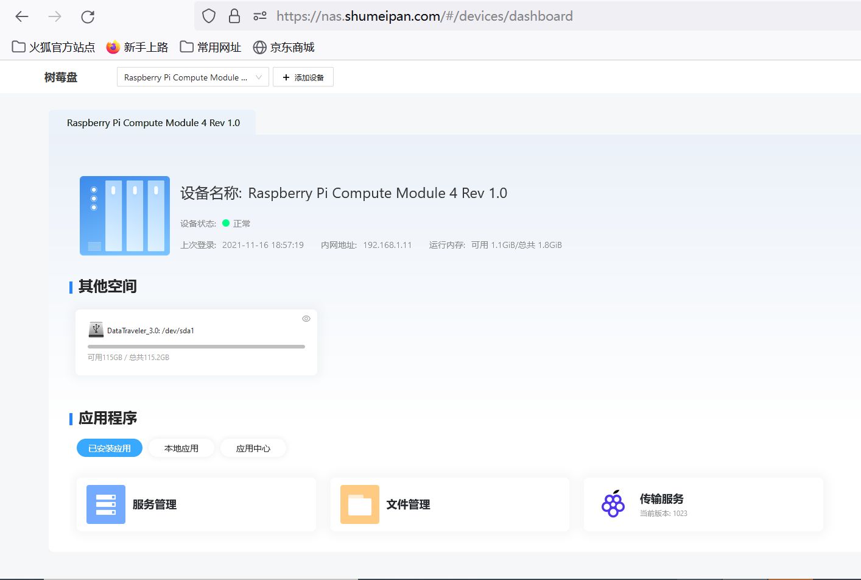The height and width of the screenshot is (580, 861).
Task: Click the 树莓盘 logo text
Action: point(61,77)
